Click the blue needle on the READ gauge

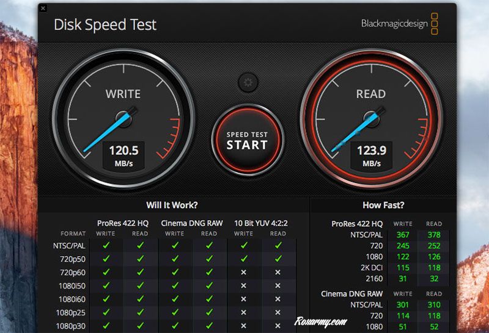(353, 131)
